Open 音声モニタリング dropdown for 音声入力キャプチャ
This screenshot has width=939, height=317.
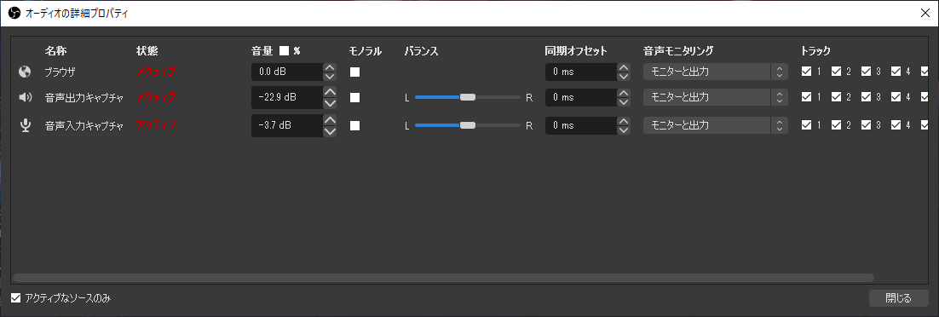coord(715,125)
